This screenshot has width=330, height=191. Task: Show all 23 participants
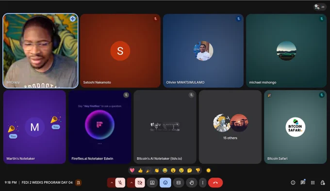319,7
